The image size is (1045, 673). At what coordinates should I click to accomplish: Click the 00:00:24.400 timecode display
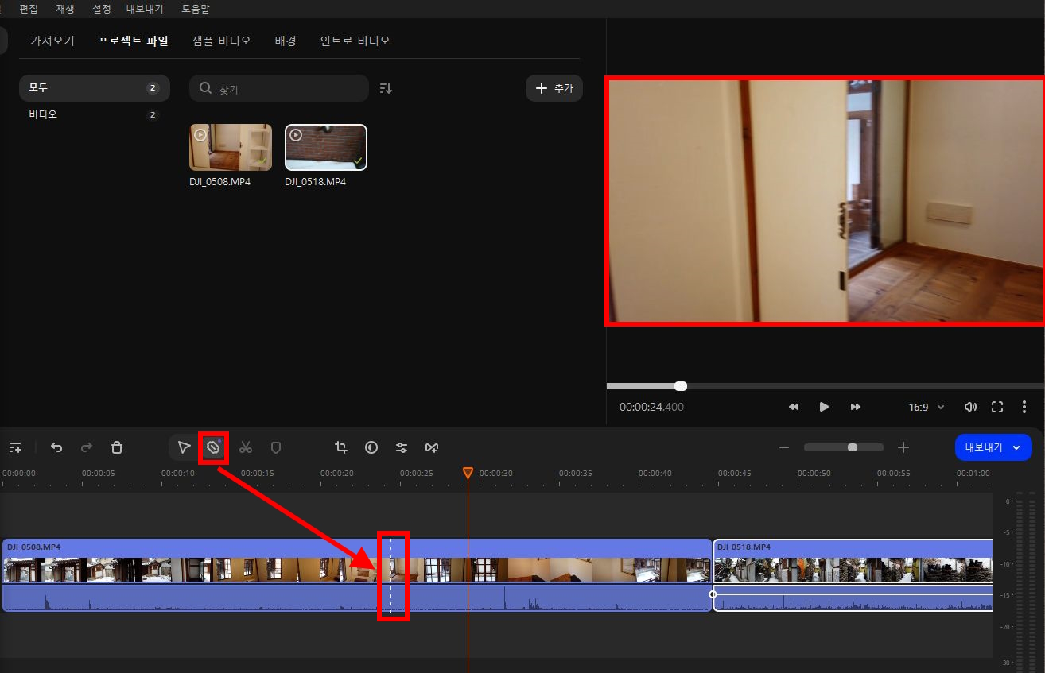(651, 407)
